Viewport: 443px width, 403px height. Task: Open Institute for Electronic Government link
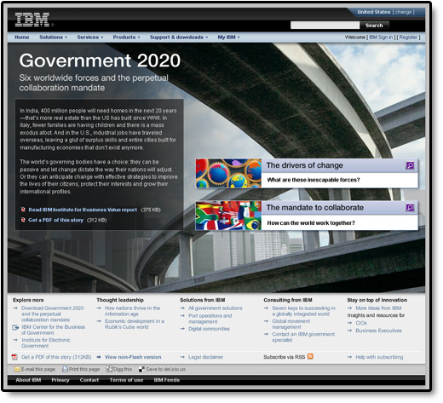click(46, 343)
